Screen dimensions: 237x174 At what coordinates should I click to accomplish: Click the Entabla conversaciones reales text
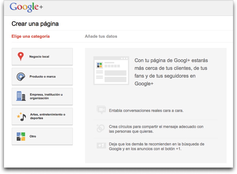(x=146, y=111)
